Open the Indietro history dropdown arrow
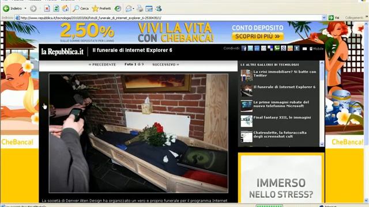Viewport: 369px width, 207px height. pos(25,9)
